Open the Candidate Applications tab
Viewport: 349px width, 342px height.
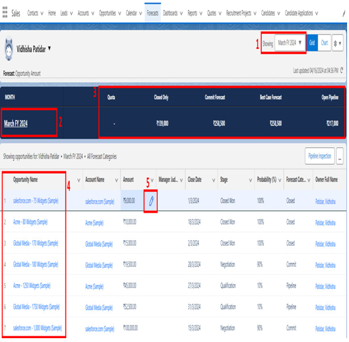299,13
